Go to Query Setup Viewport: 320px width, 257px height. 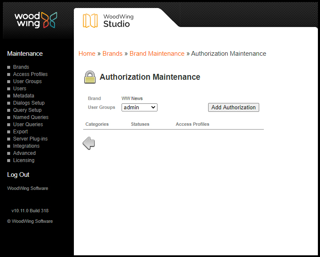point(27,110)
